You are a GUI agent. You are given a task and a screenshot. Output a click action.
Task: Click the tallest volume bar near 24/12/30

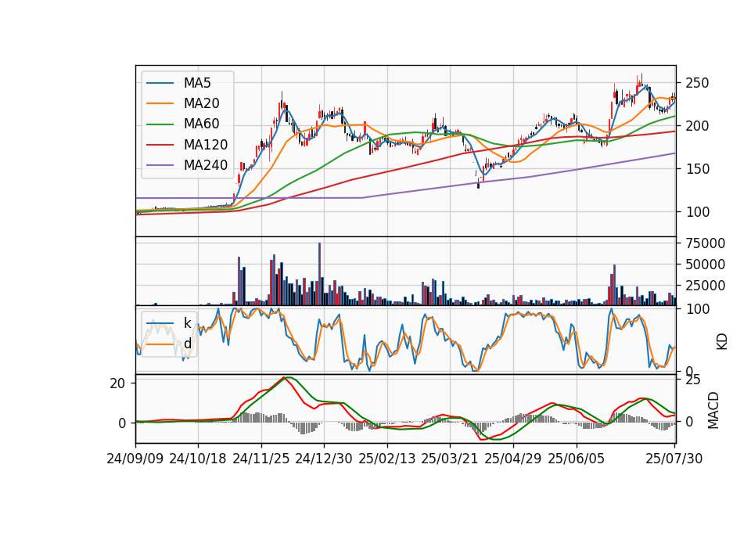tap(319, 274)
